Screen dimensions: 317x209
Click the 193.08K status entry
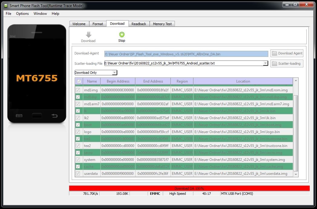(115, 194)
